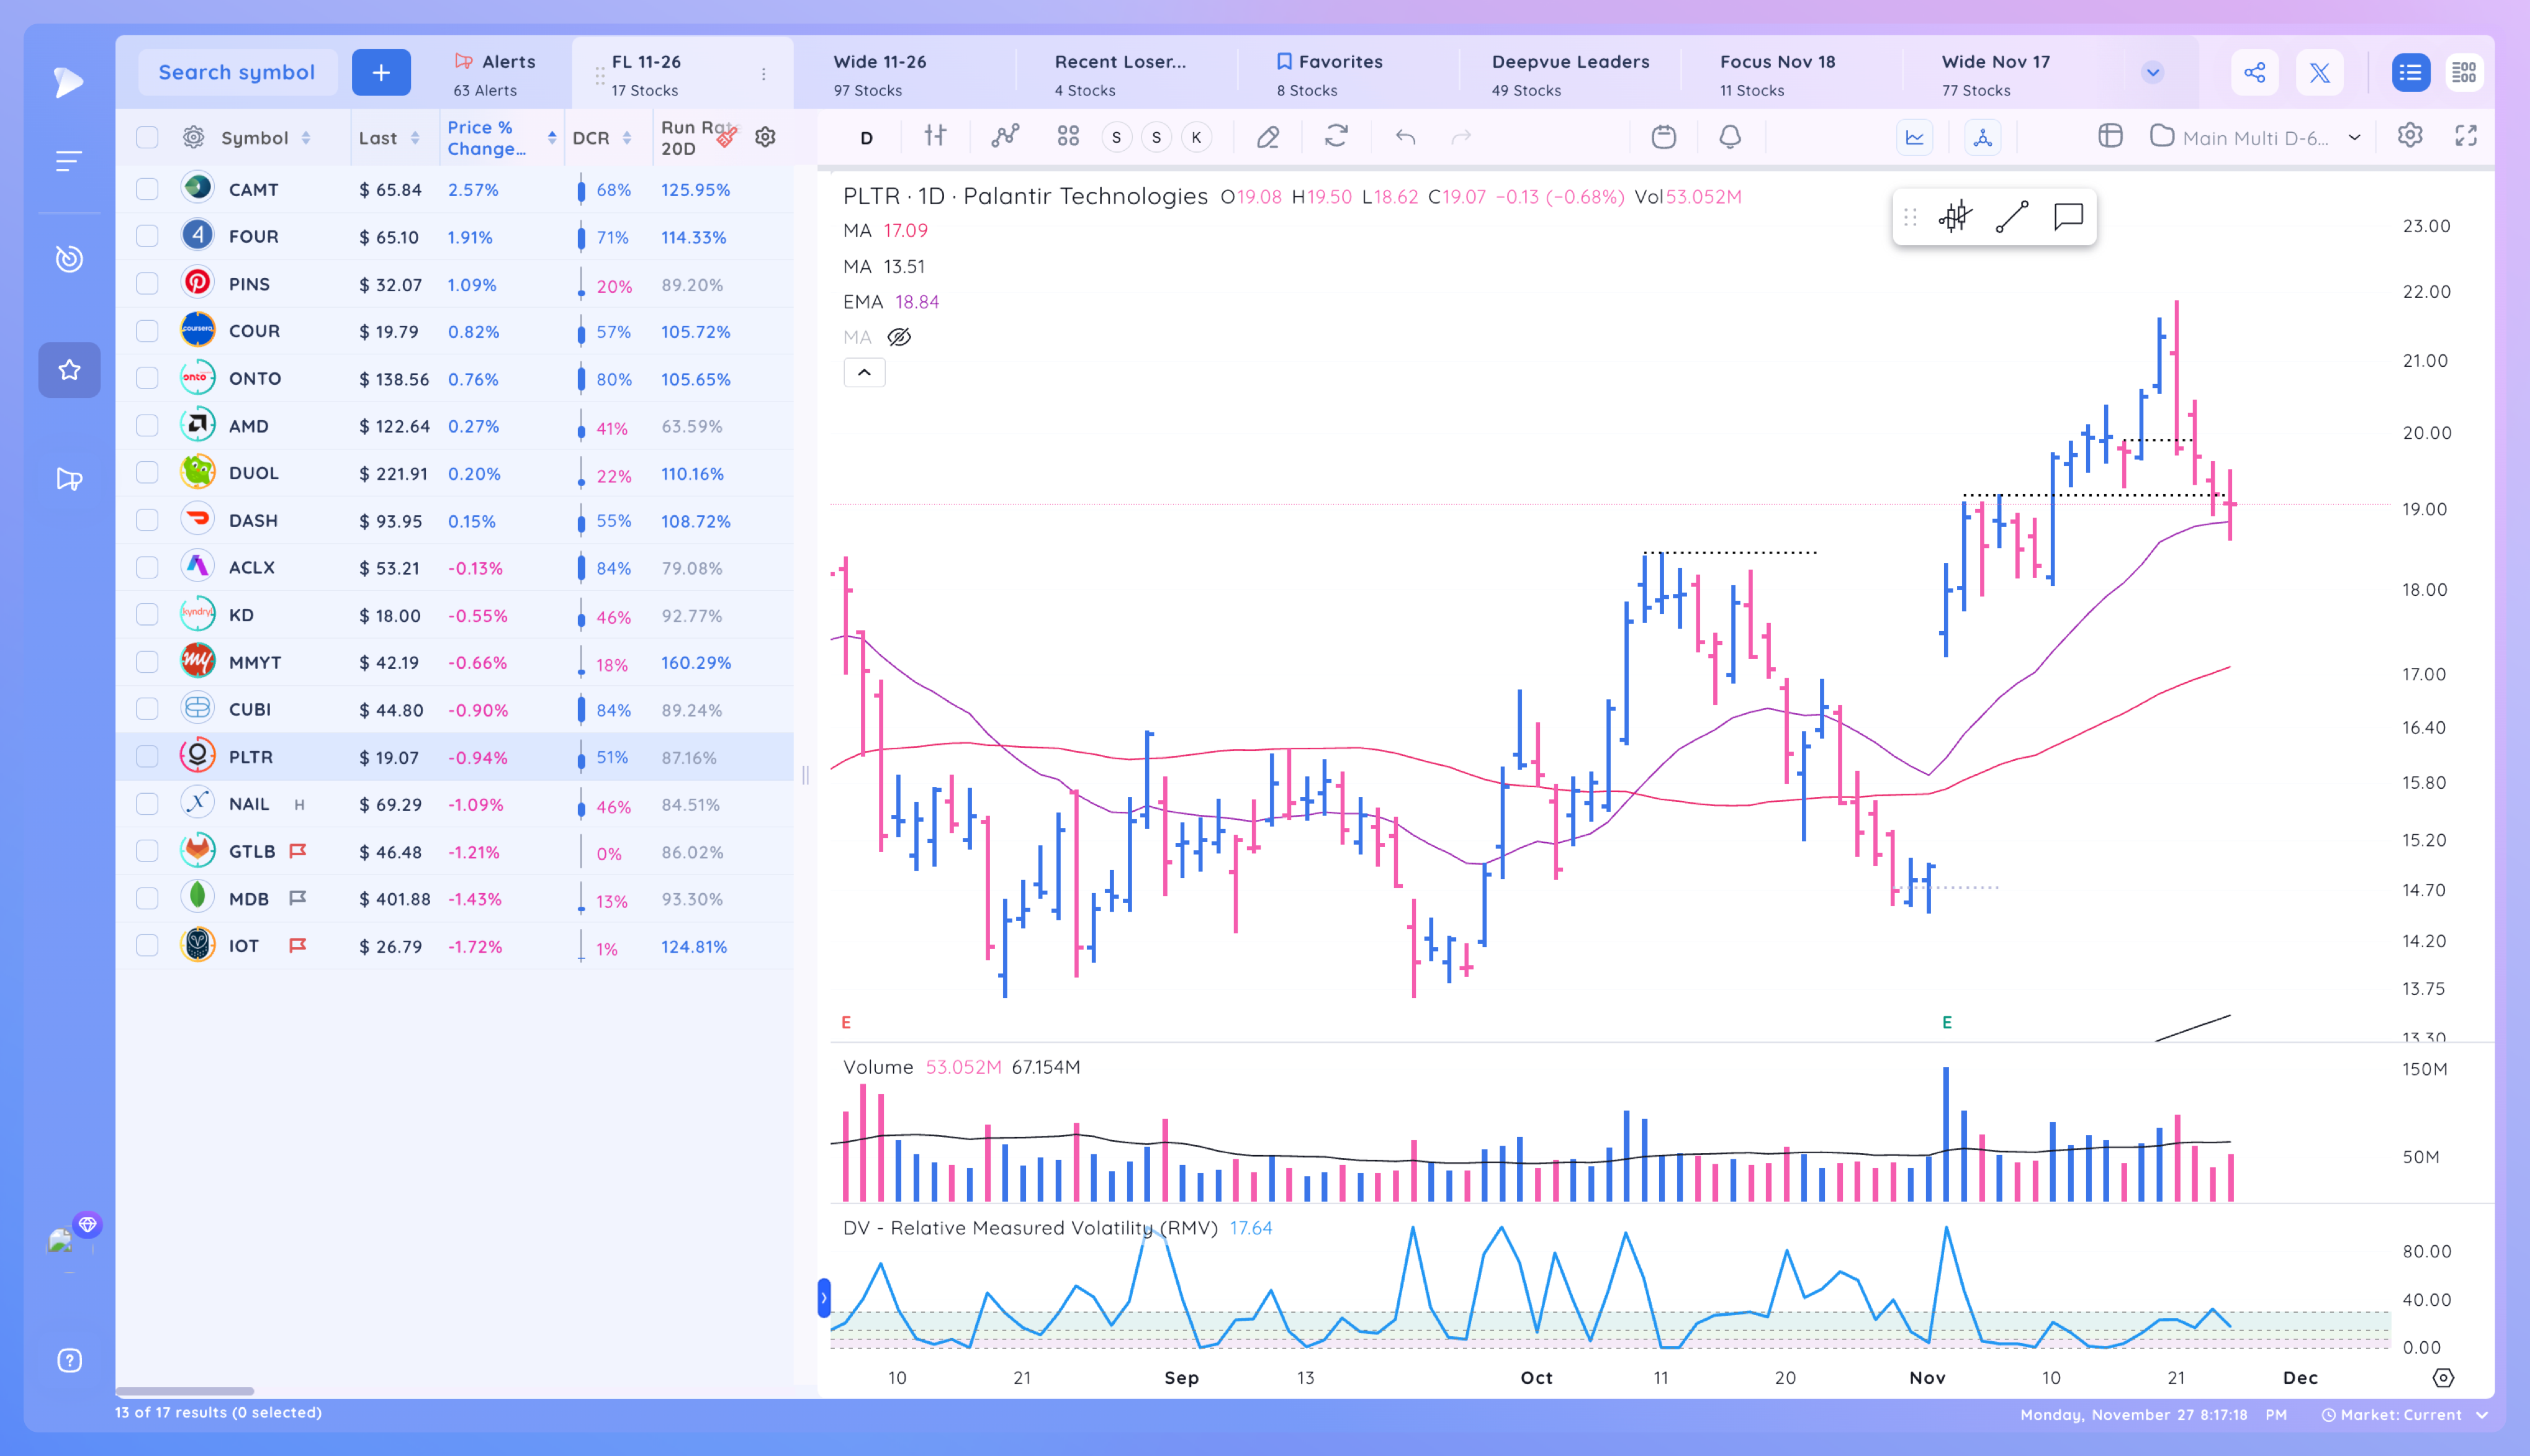Viewport: 2530px width, 1456px height.
Task: Check the IOT row checkbox
Action: click(147, 945)
